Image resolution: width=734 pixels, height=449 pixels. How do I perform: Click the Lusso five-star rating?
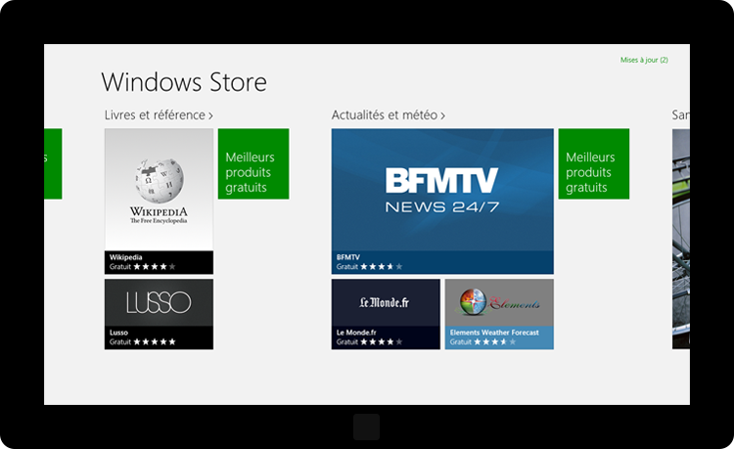click(x=155, y=342)
